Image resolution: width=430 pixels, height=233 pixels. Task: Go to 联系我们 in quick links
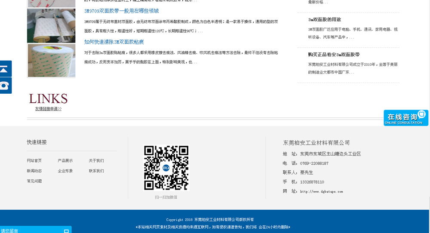(x=96, y=171)
